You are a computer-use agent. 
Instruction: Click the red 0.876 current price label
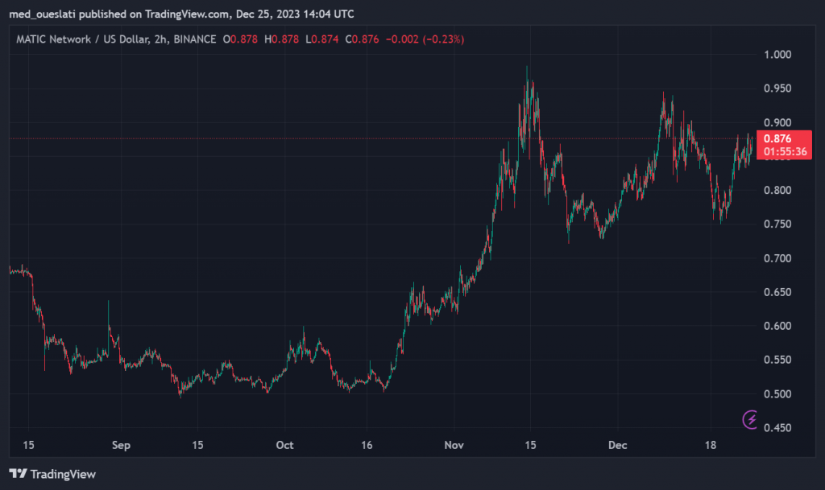779,138
